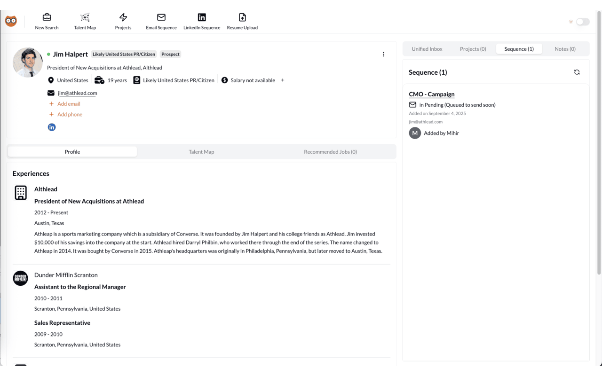Open New Search briefcase icon
Viewport: 602px width, 376px height.
pos(47,17)
